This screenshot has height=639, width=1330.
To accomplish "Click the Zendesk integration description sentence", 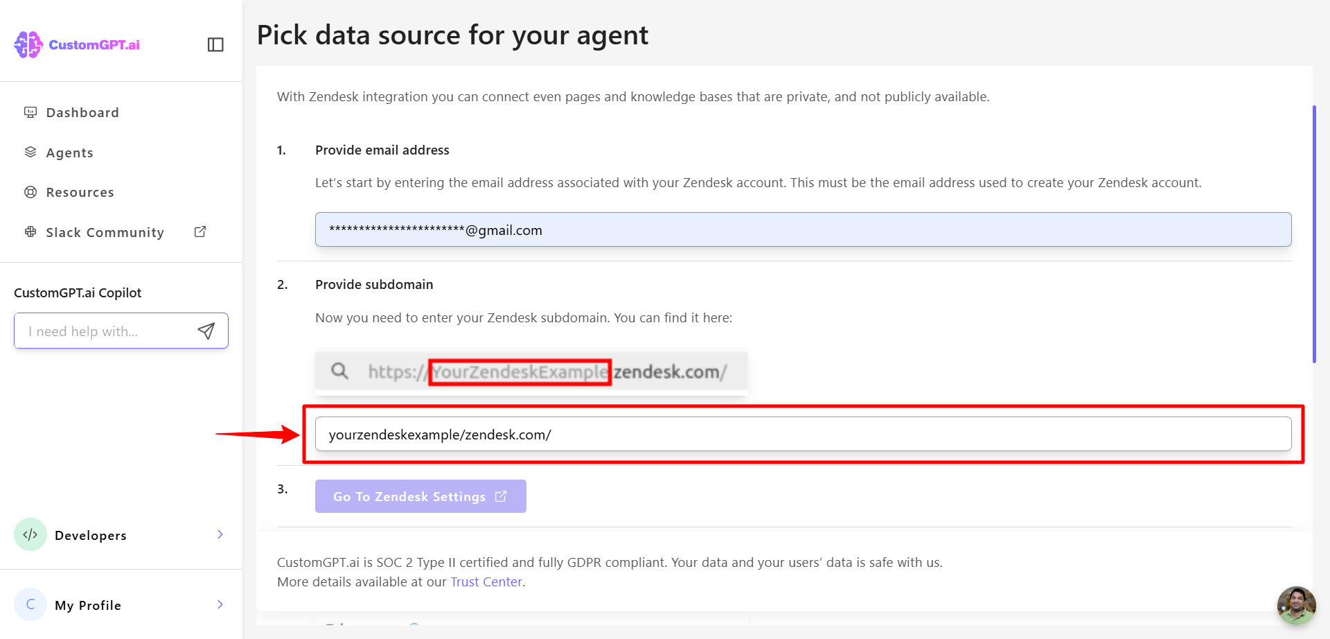I will [x=633, y=97].
